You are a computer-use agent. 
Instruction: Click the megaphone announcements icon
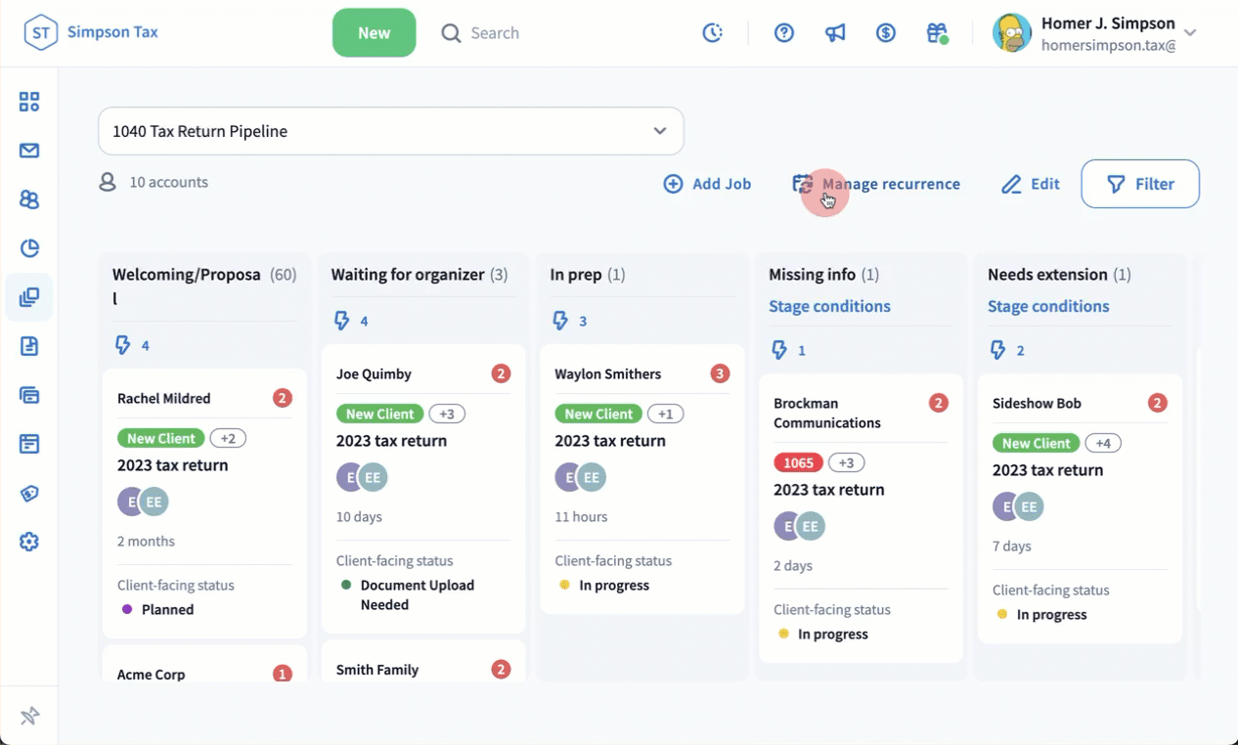835,33
